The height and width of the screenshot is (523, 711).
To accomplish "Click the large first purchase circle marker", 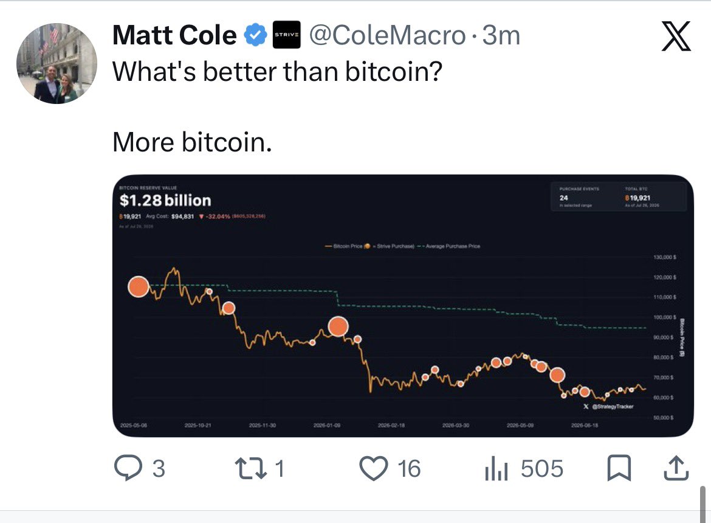I will (139, 286).
